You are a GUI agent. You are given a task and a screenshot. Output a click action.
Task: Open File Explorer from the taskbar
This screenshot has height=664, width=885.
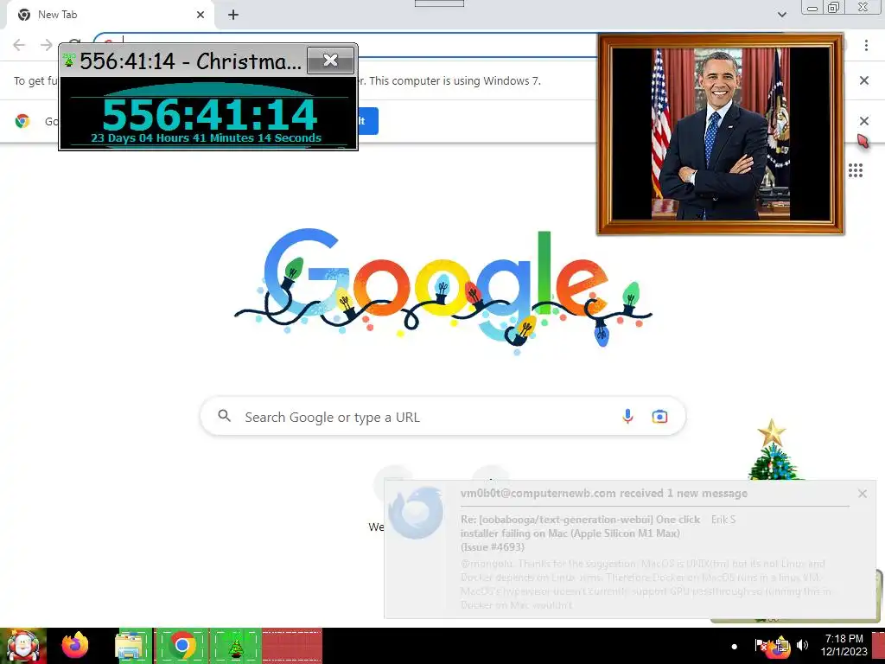[x=130, y=646]
